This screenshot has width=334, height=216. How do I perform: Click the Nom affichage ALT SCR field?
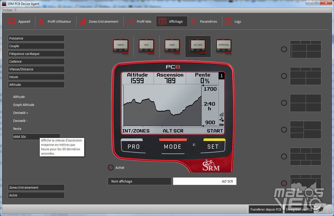coord(205,181)
